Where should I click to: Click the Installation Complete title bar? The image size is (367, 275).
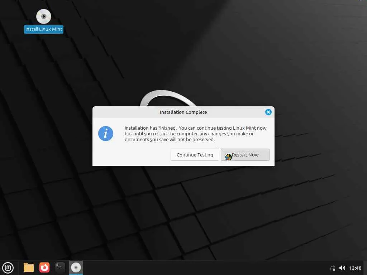[183, 112]
